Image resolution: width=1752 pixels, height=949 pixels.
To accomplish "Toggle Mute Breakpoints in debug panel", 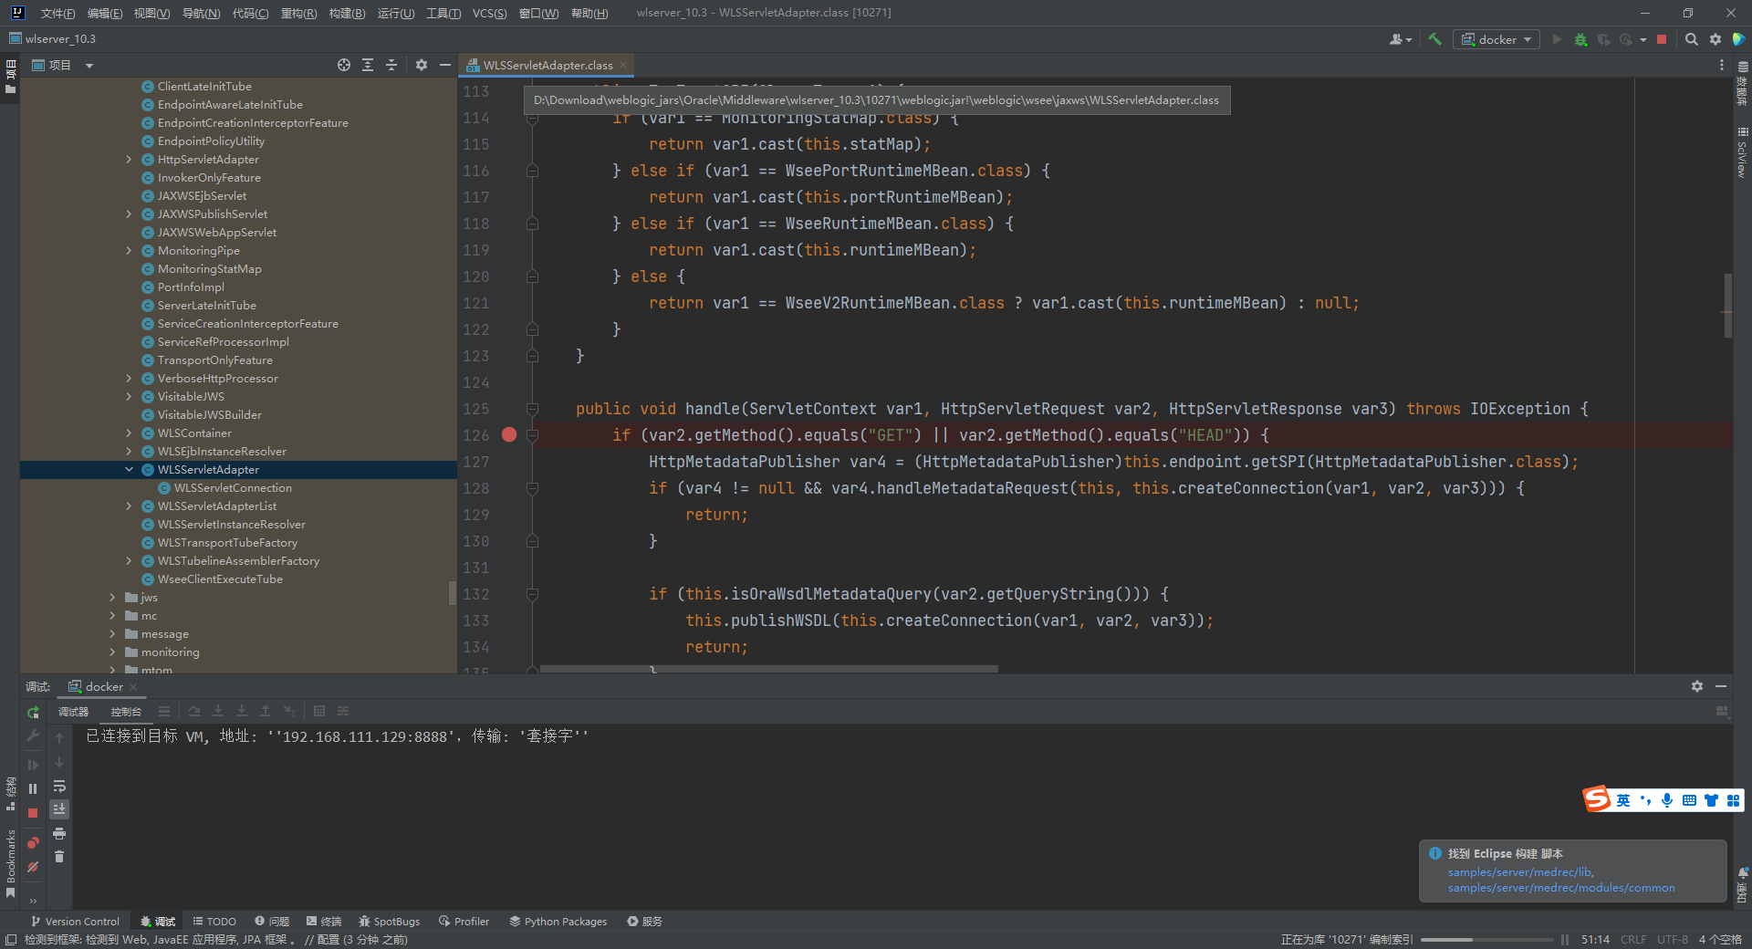I will coord(33,867).
